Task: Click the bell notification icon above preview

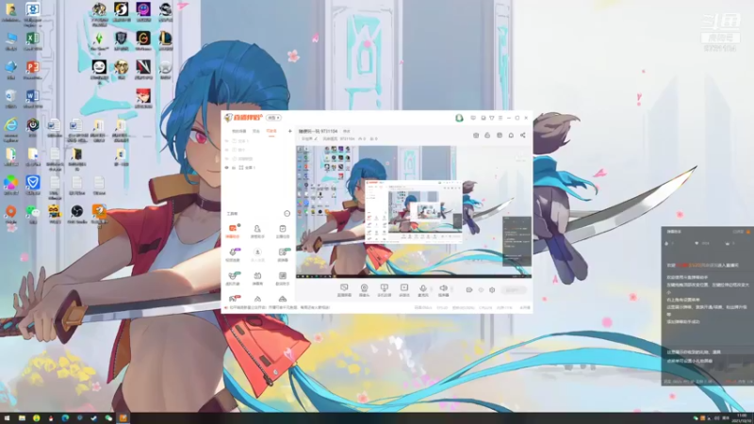Action: (x=511, y=136)
